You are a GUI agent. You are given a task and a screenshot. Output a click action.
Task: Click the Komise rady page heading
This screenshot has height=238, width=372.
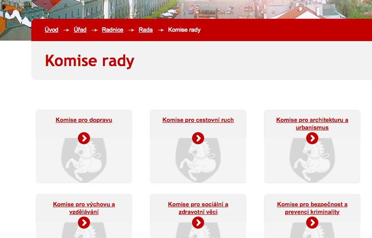point(90,61)
